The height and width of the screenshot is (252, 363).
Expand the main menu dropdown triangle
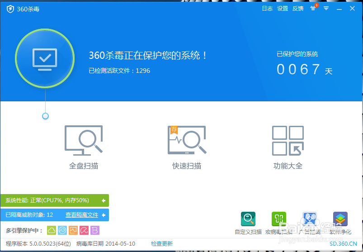326,9
